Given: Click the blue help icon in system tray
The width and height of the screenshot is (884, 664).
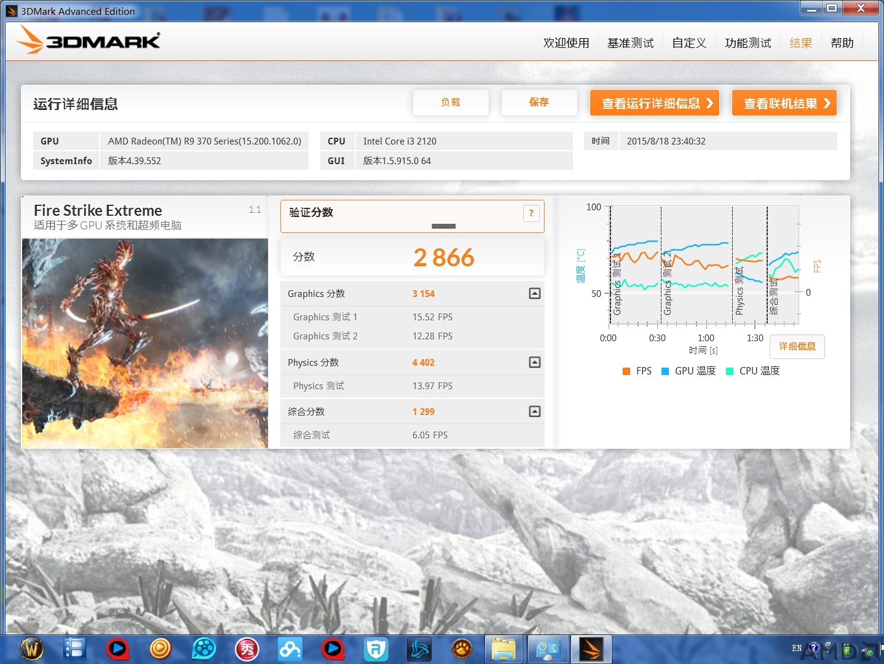Looking at the screenshot, I should coord(814,648).
